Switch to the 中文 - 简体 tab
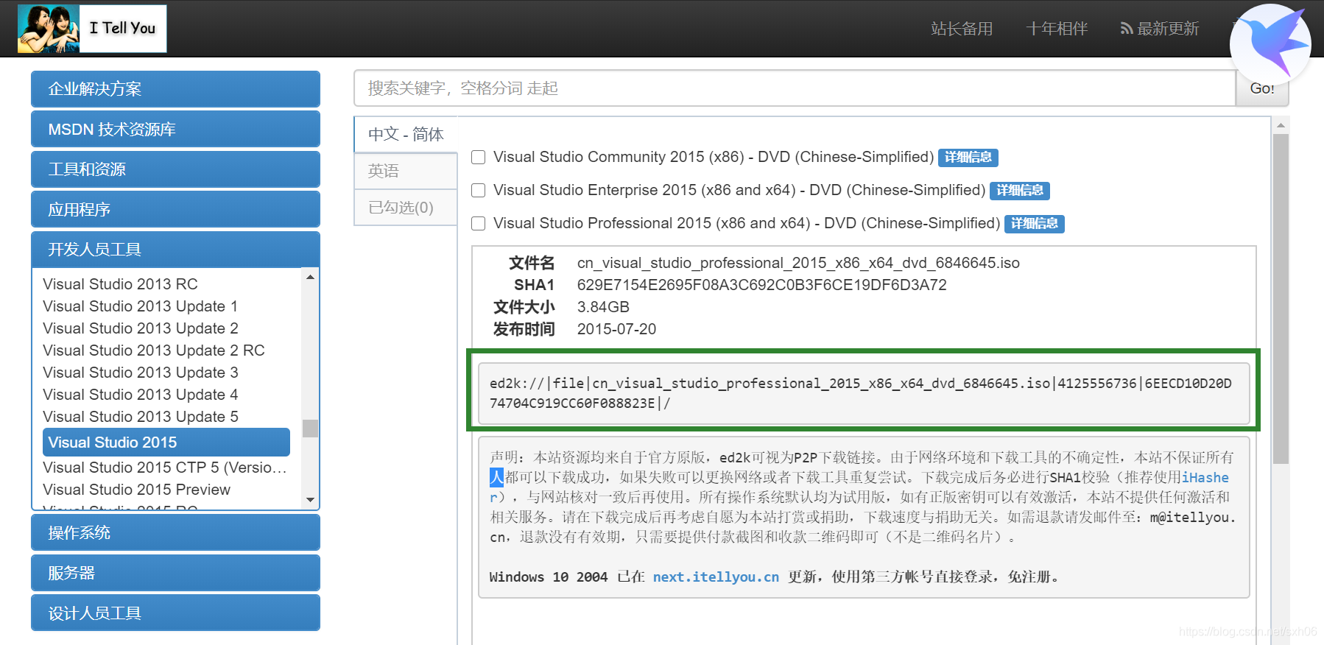Viewport: 1324px width, 645px height. [406, 135]
